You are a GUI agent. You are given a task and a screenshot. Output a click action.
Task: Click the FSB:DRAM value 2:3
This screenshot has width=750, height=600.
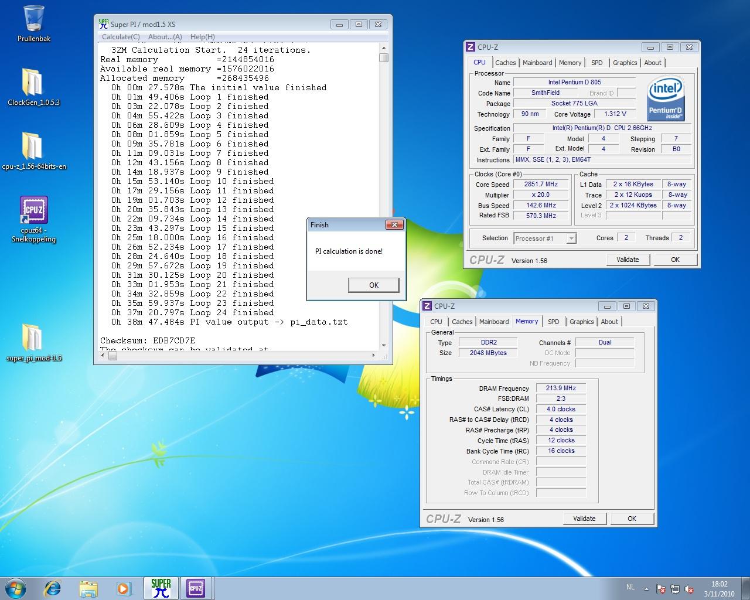[561, 398]
